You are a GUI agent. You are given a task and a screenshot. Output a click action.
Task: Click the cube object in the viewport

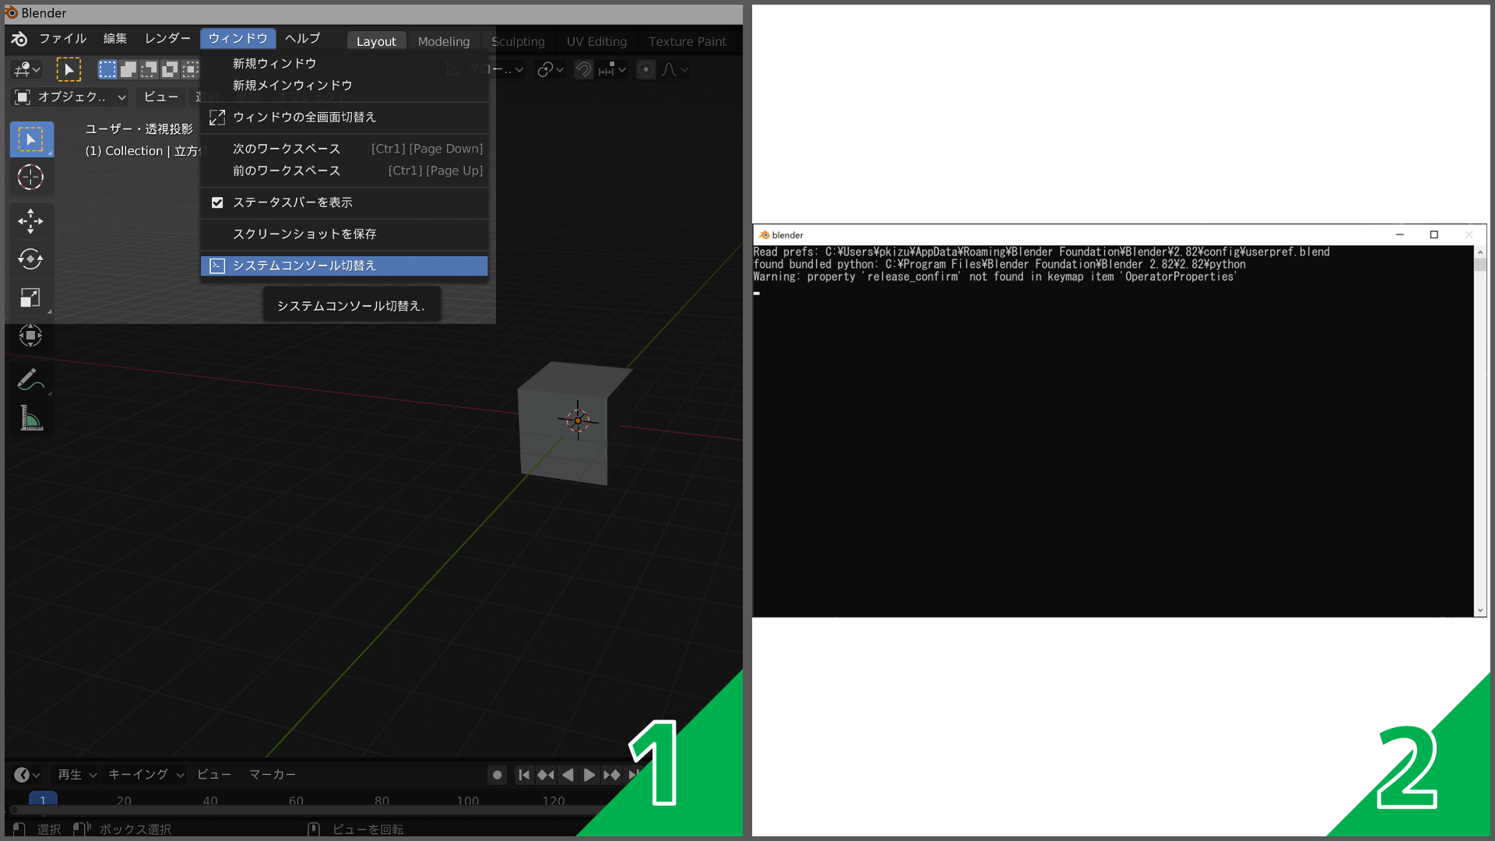coord(575,423)
